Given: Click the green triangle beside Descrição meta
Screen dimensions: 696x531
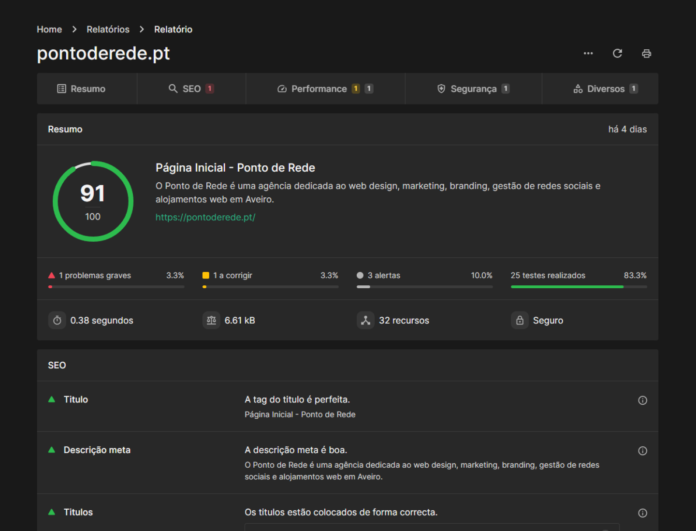Looking at the screenshot, I should pos(52,450).
